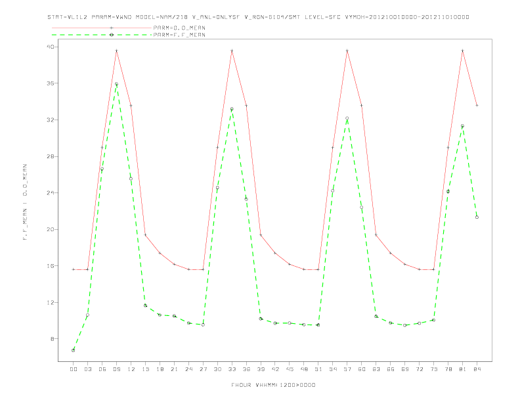Image resolution: width=520 pixels, height=402 pixels.
Task: Click the red O.O_MEAN peak marker at hour 57
Action: click(347, 51)
